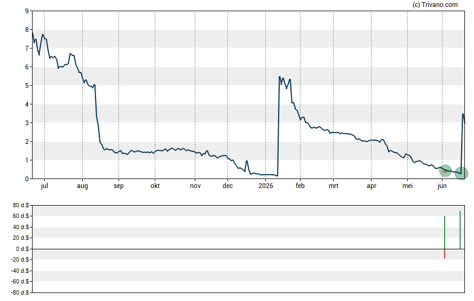Screen dimensions: 474x301
Task: Click the price axis value 0
Action: coord(27,179)
